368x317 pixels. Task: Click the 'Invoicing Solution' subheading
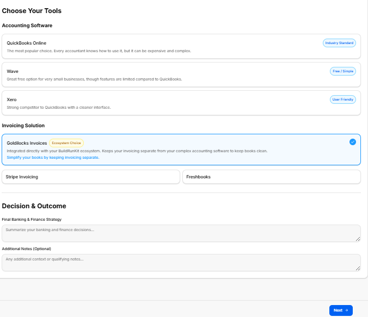23,126
